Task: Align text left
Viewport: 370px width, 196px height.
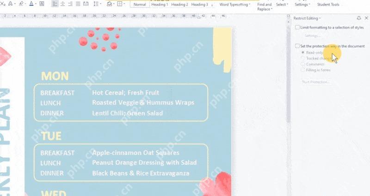Action: point(55,4)
